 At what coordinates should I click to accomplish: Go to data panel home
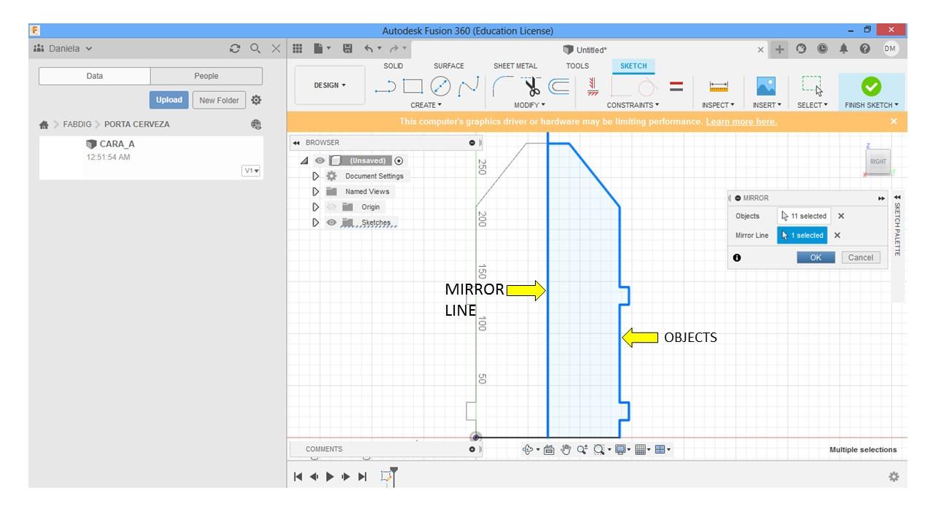[x=44, y=125]
